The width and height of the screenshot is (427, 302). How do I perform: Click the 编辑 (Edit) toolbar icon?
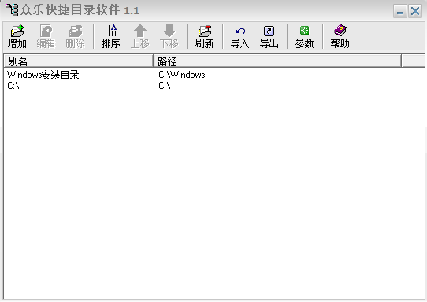[x=46, y=36]
